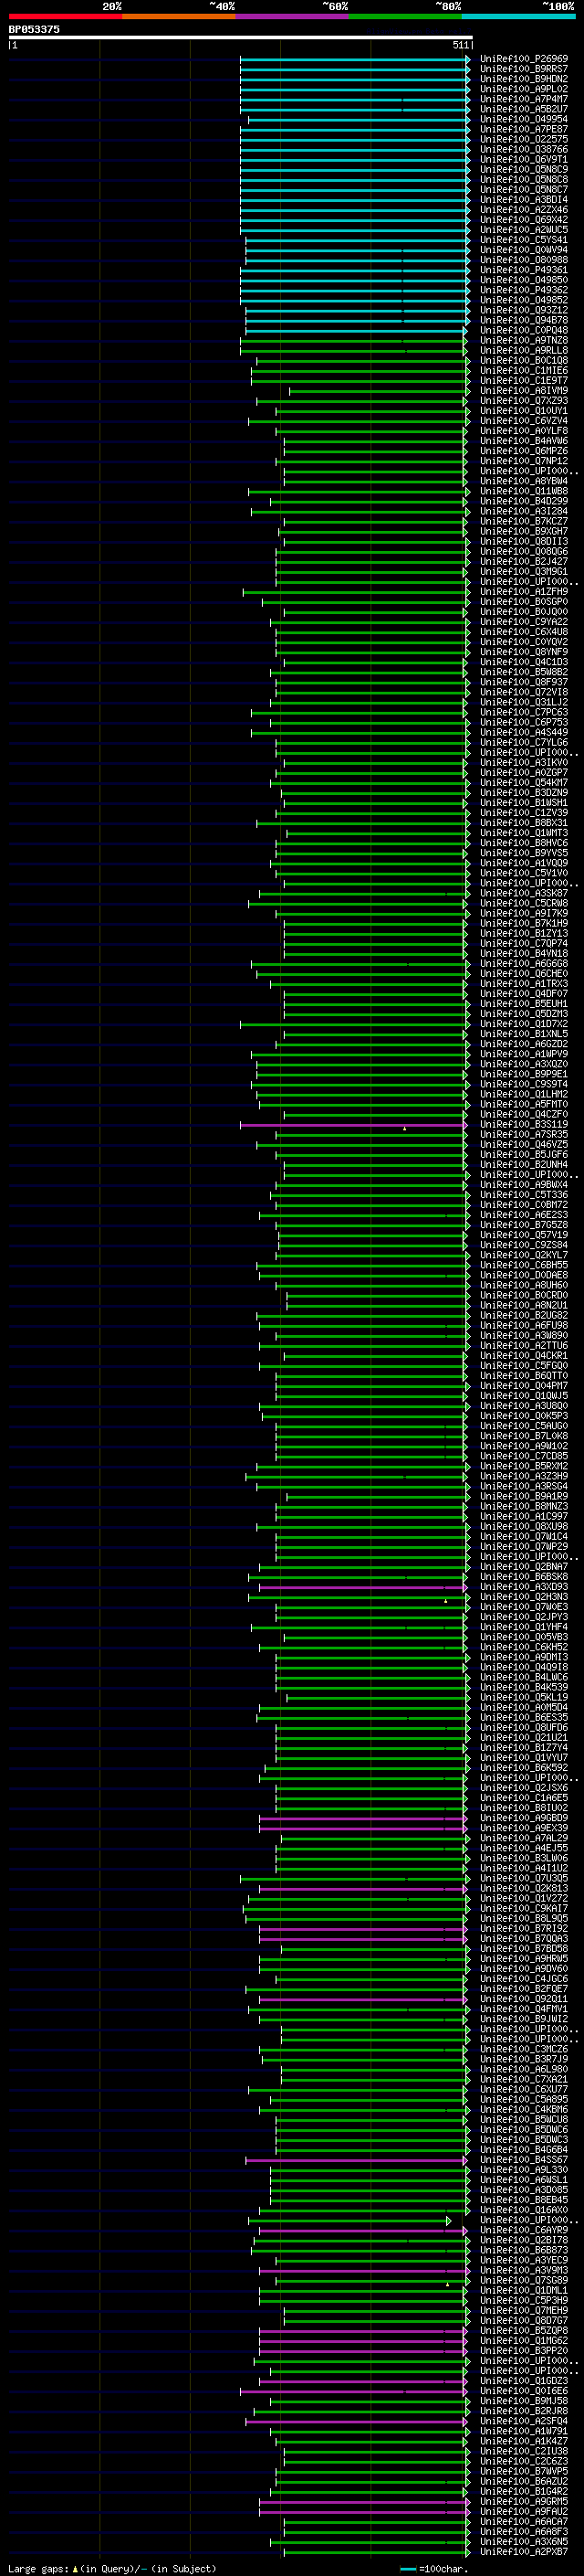Open hit UniRef100_A3BDI4
Viewport: 584px width, 2576px height.
click(524, 200)
